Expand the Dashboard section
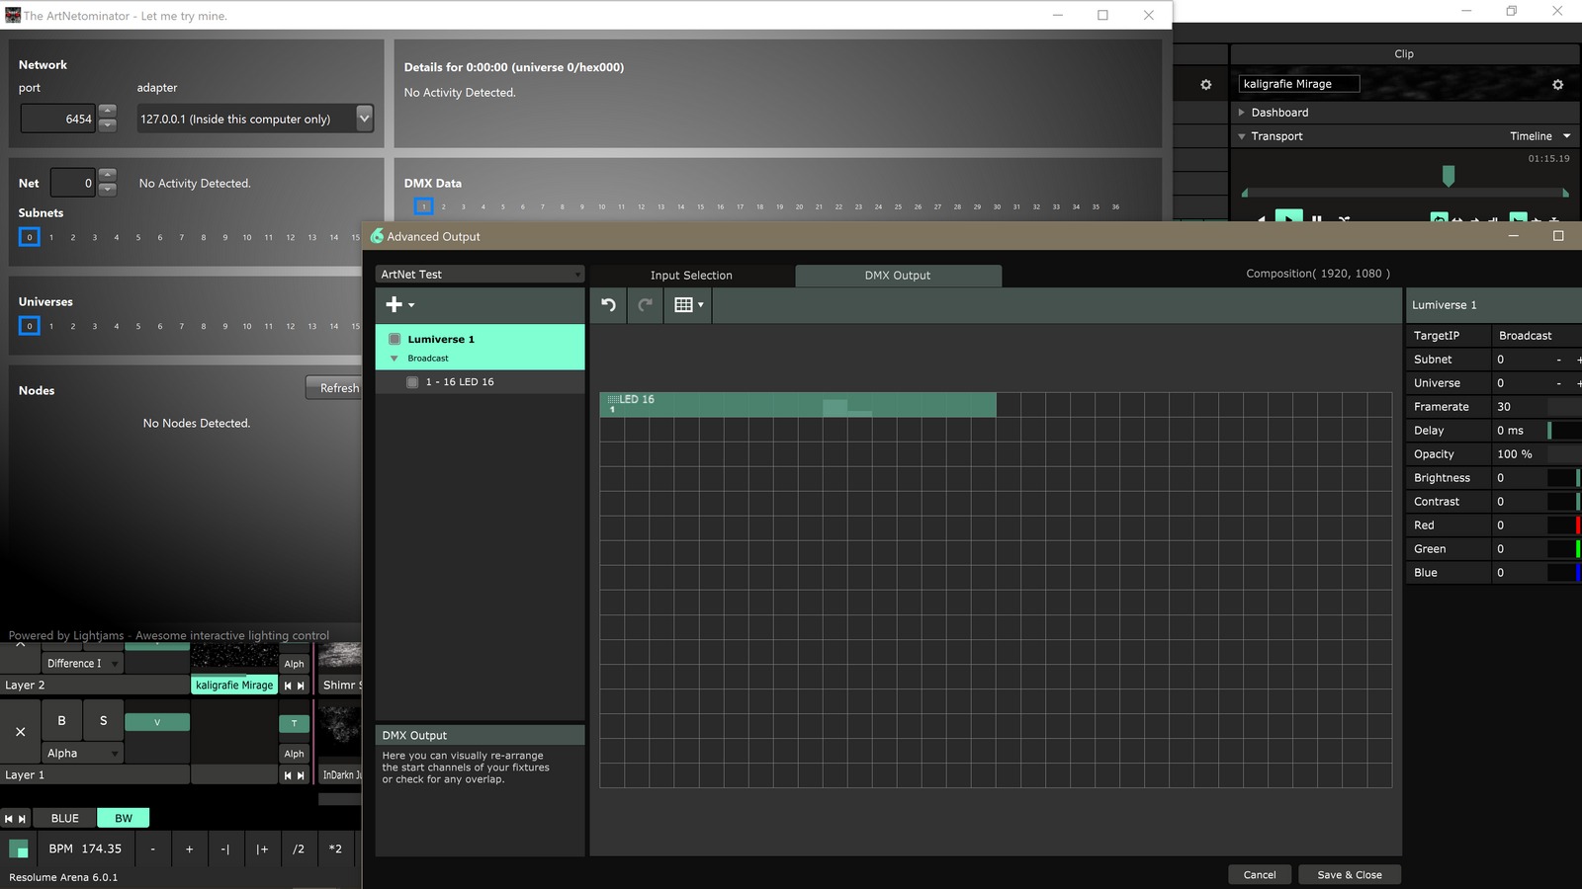The height and width of the screenshot is (889, 1582). tap(1242, 113)
